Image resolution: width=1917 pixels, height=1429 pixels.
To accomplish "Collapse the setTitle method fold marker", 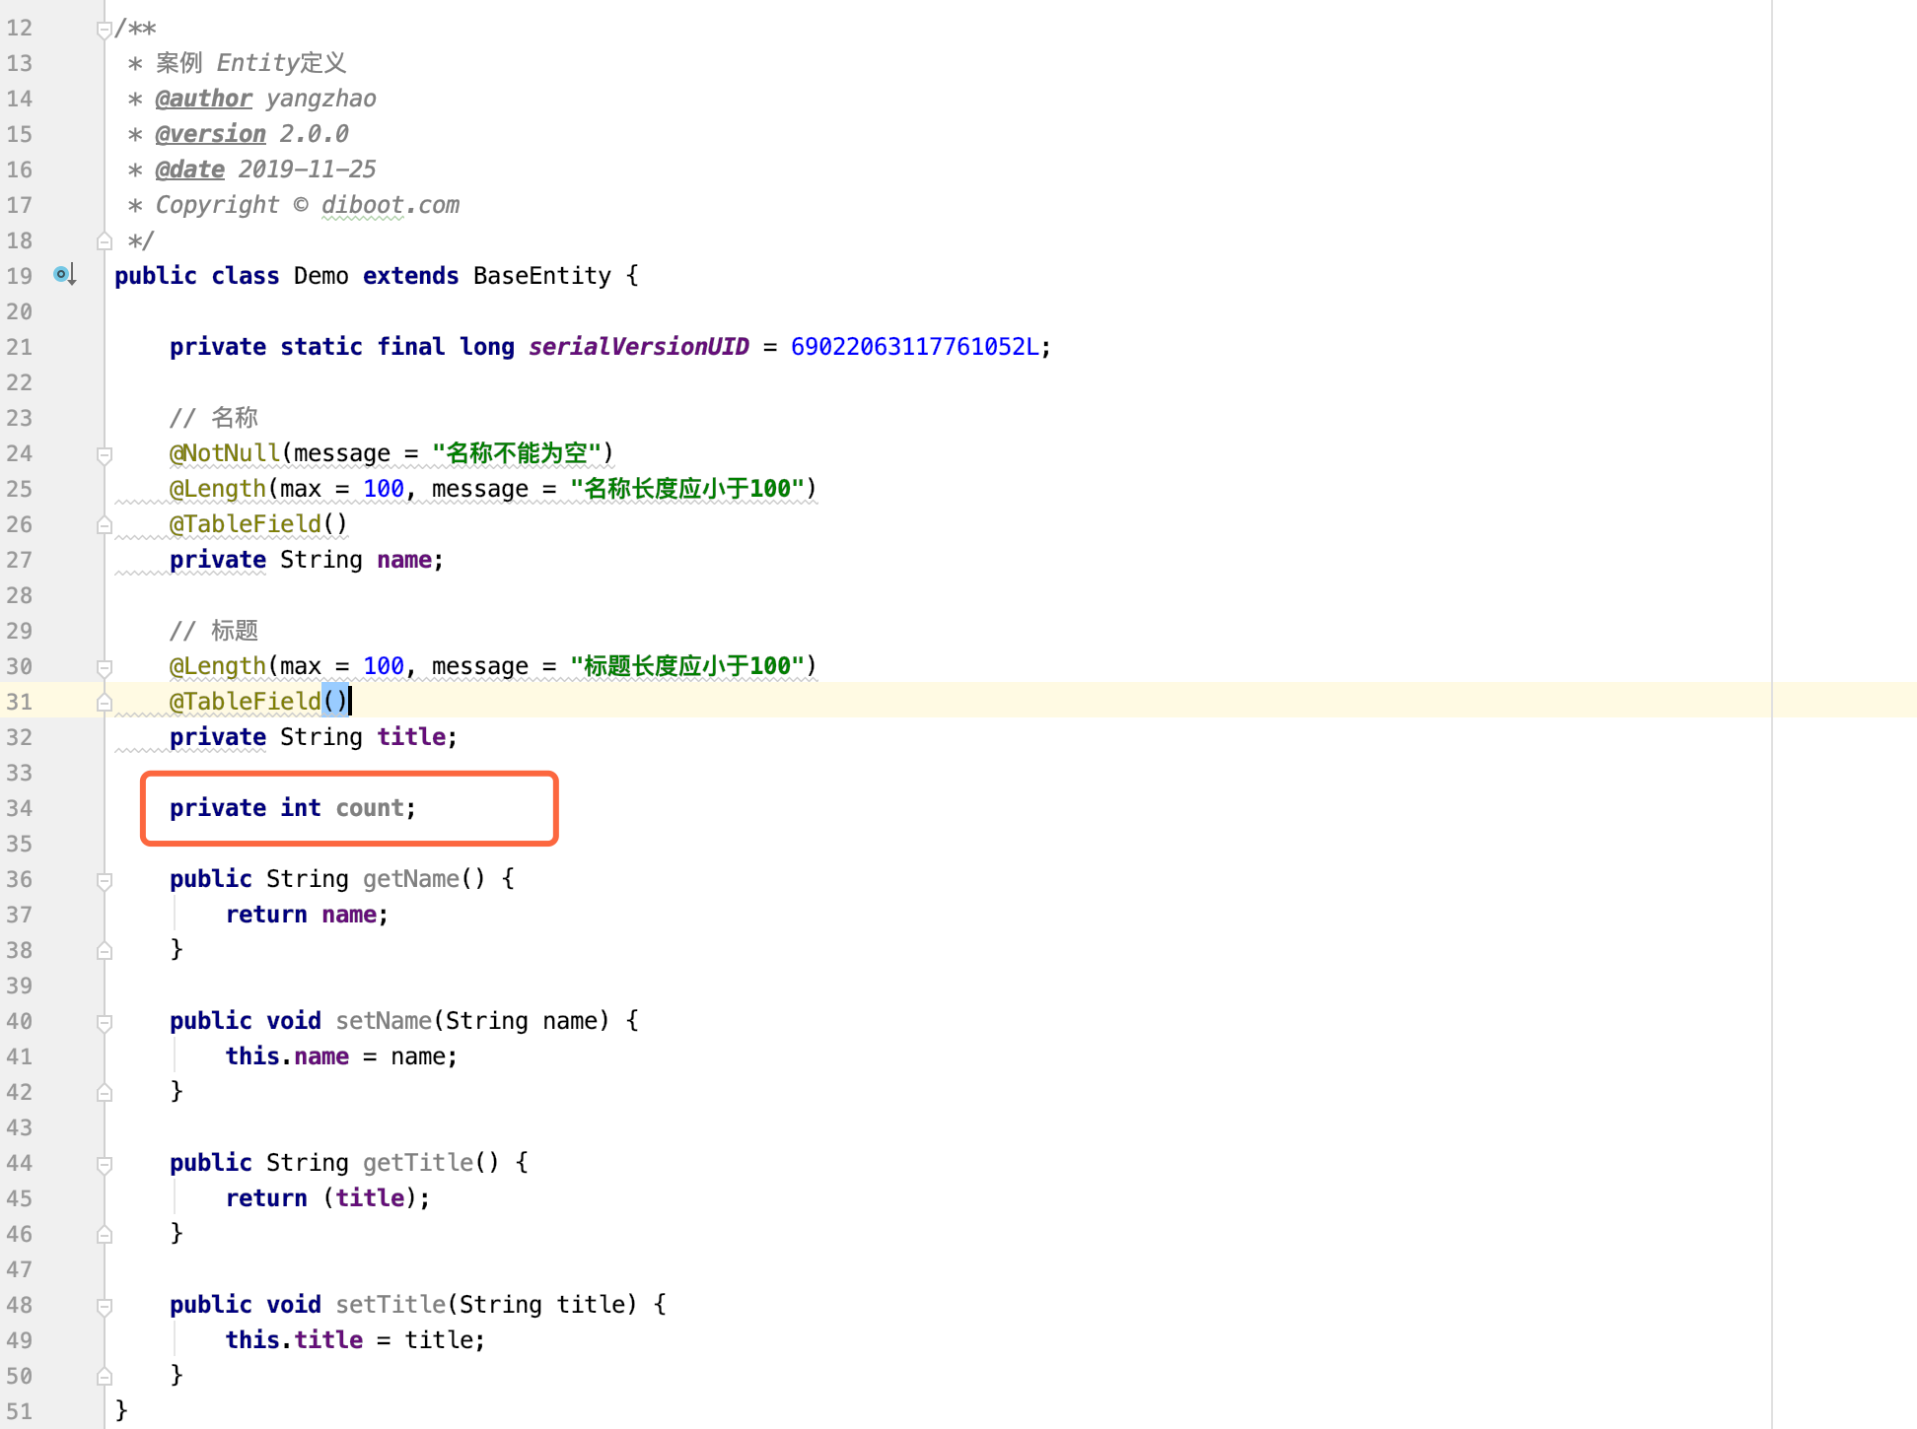I will [x=104, y=1306].
